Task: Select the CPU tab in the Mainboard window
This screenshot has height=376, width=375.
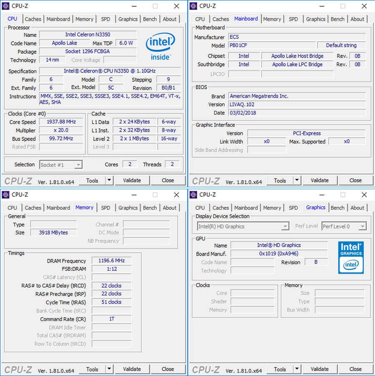Action: tap(200, 19)
